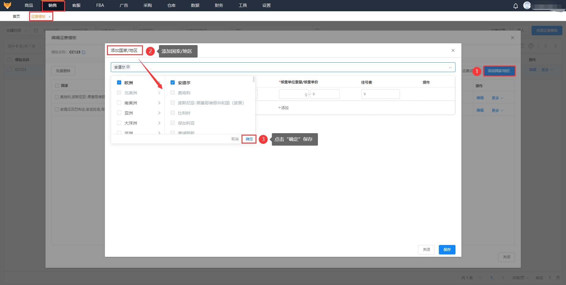Viewport: 566px width, 285px height.
Task: Click the 批量删除 button
Action: point(63,71)
